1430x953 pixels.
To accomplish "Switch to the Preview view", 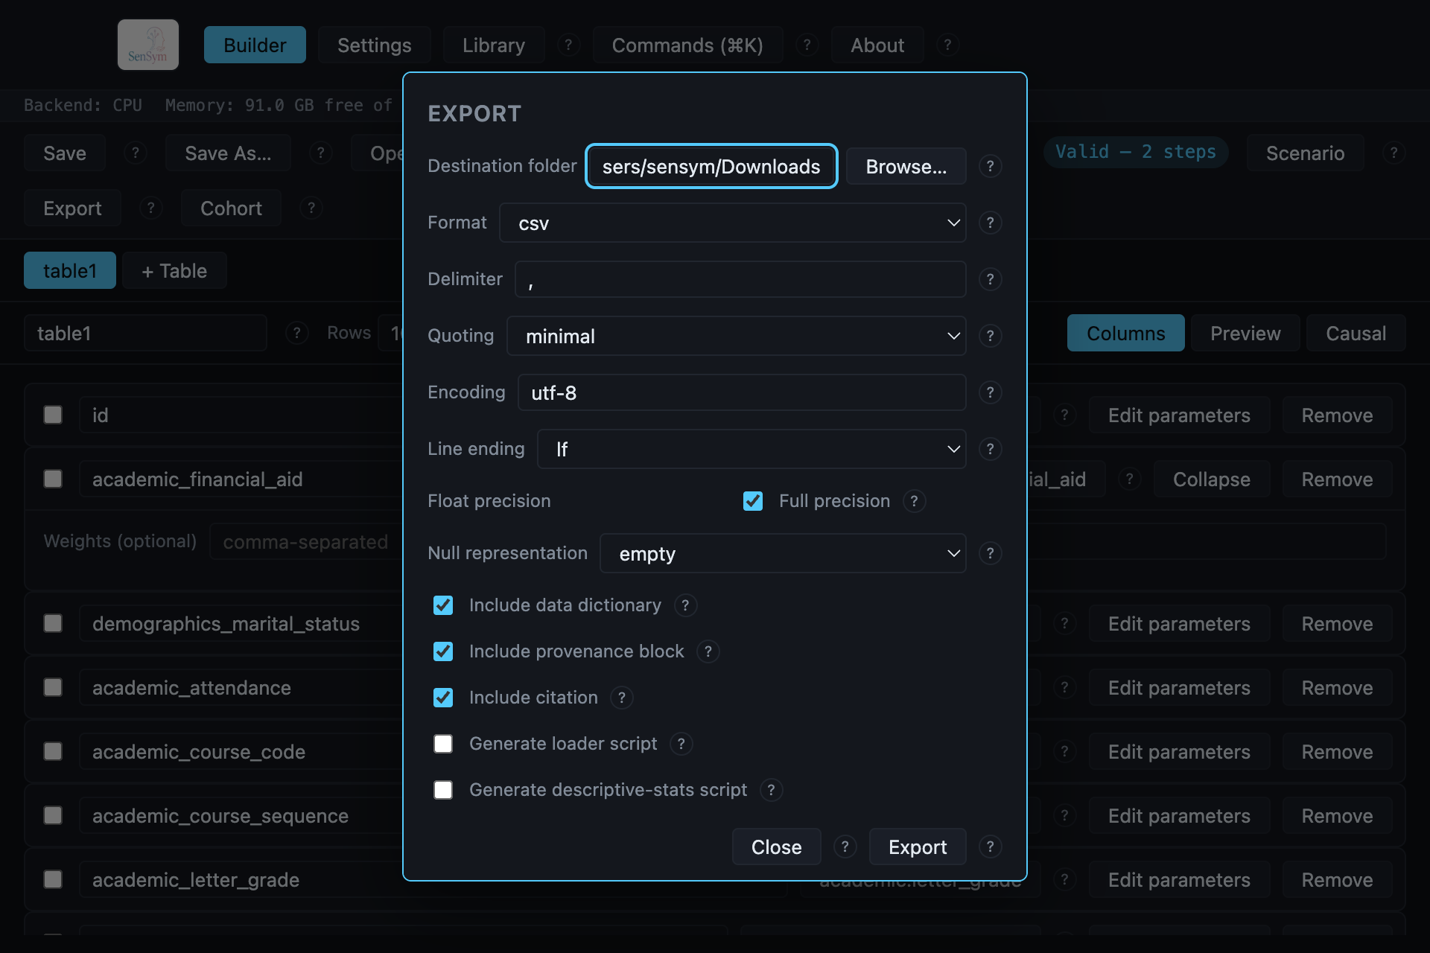I will pos(1245,333).
